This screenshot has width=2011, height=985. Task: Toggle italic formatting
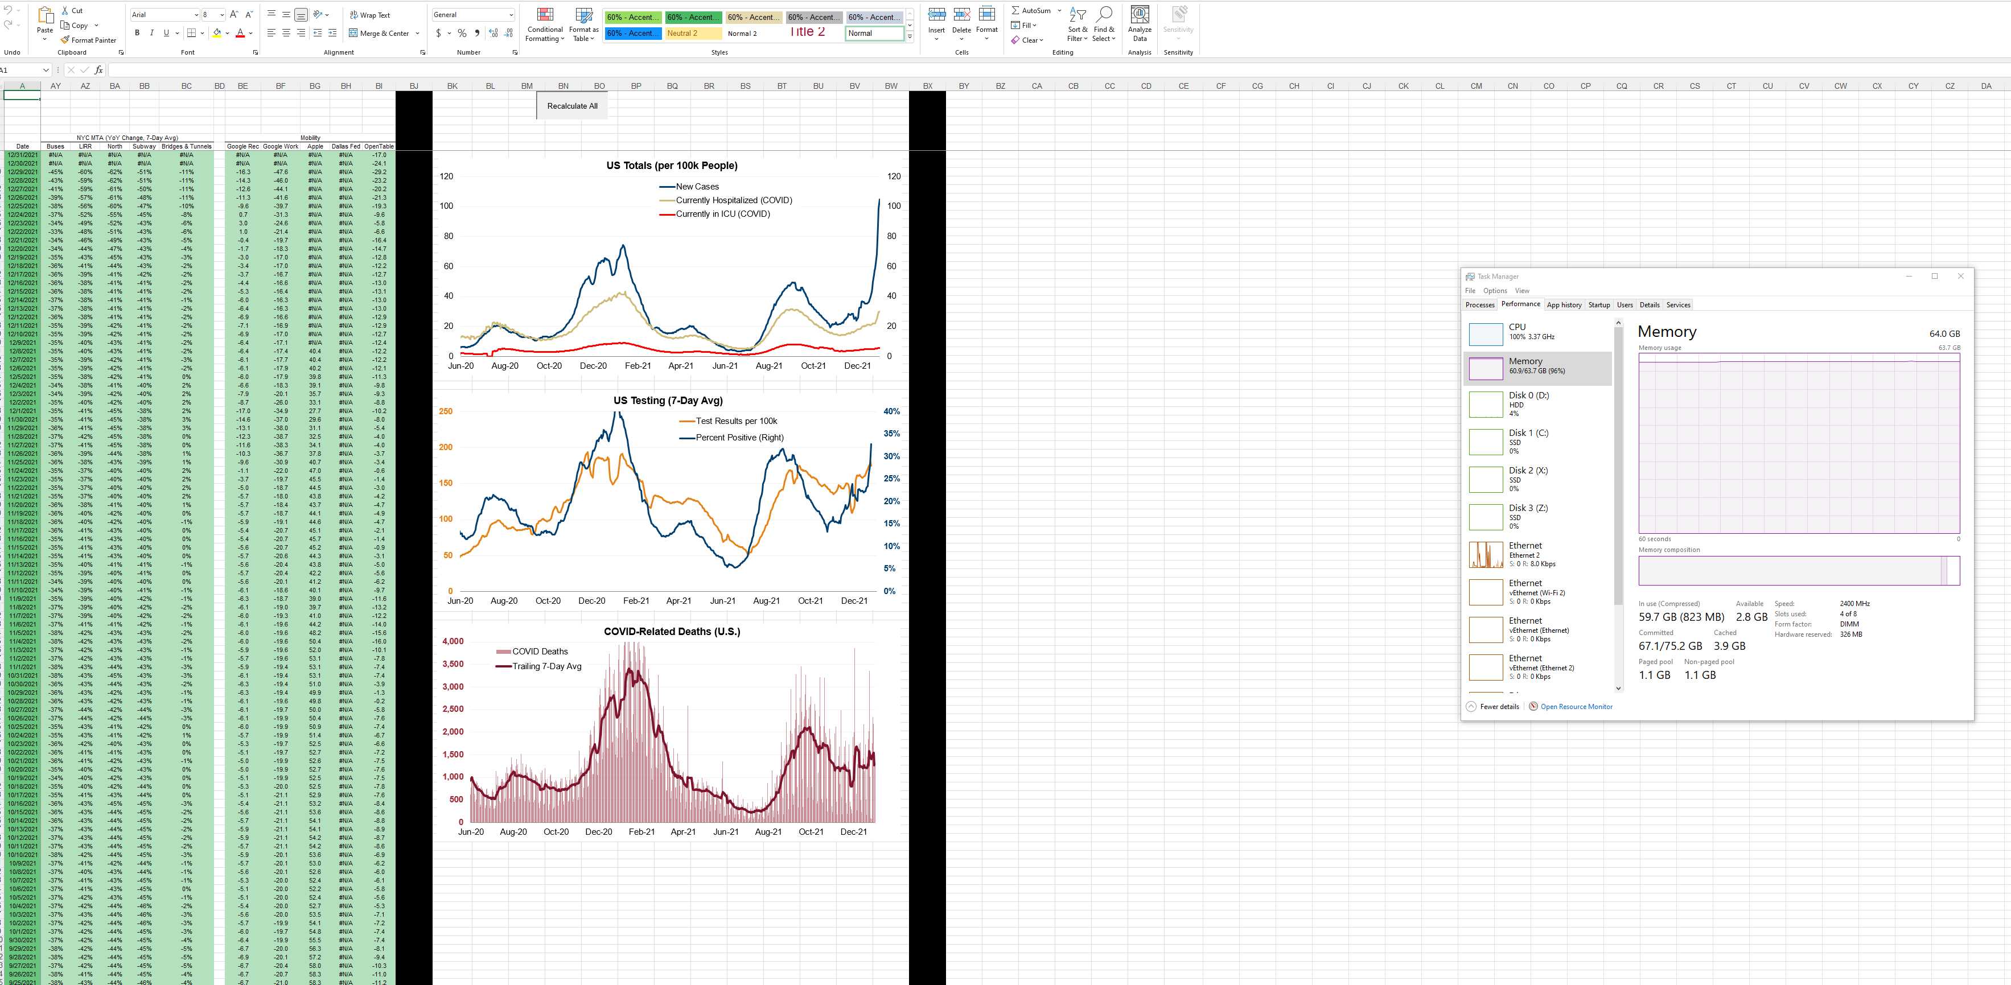[151, 33]
